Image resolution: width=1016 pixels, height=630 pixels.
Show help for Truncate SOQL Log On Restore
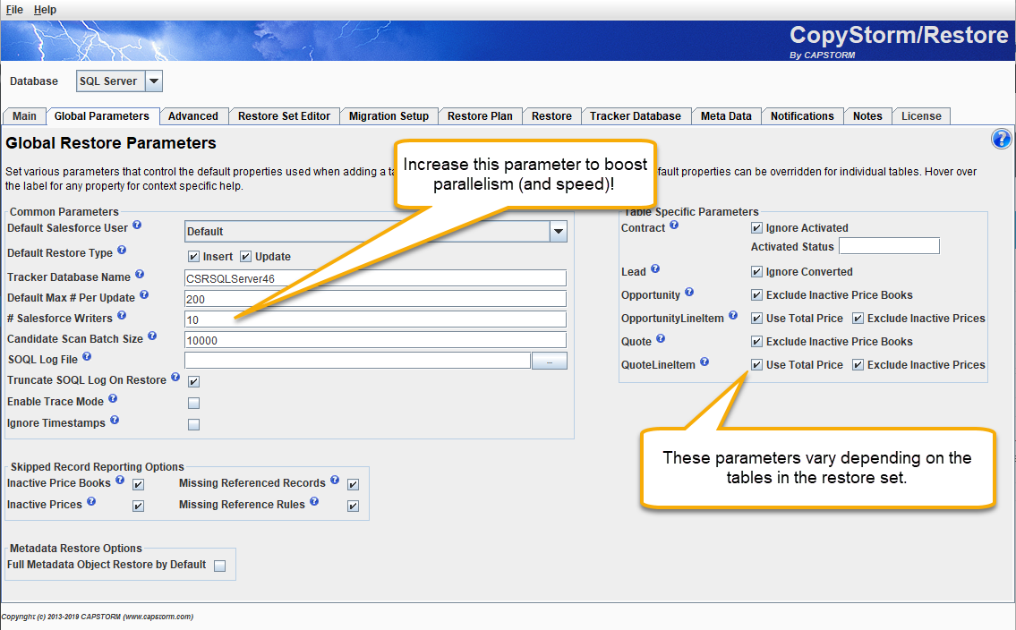(175, 377)
